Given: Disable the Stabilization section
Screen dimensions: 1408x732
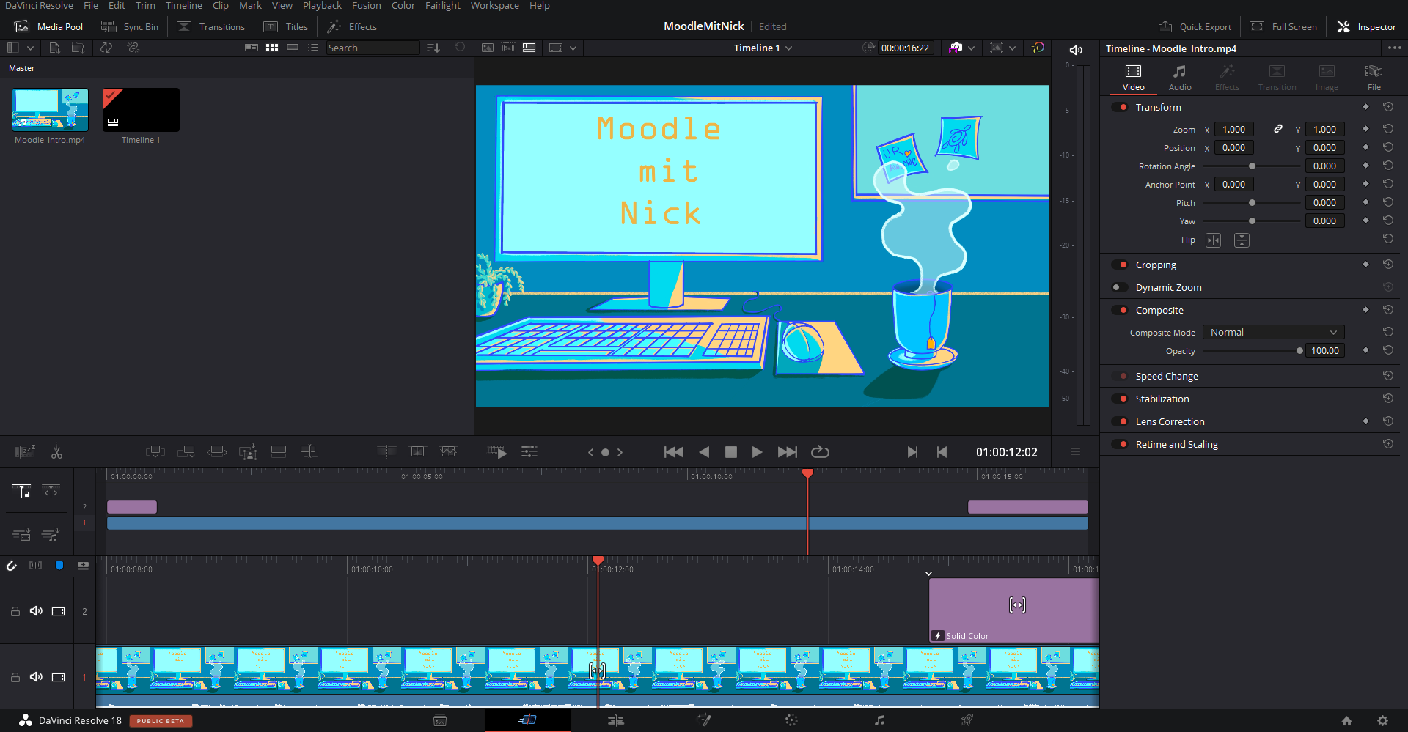Looking at the screenshot, I should (1121, 399).
